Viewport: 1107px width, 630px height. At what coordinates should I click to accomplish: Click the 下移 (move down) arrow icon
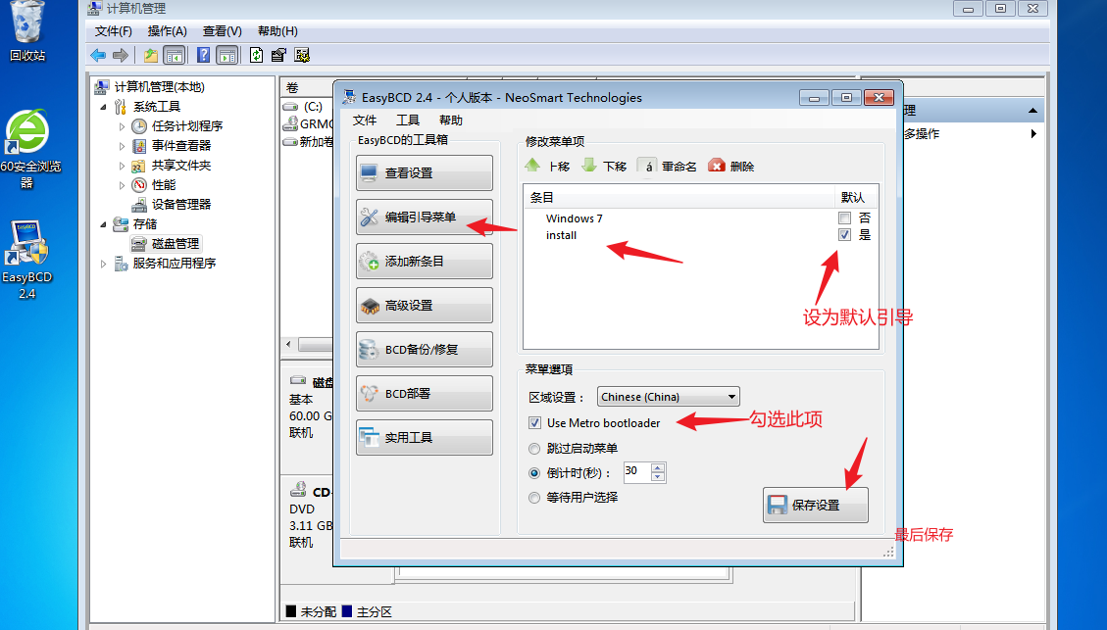589,166
